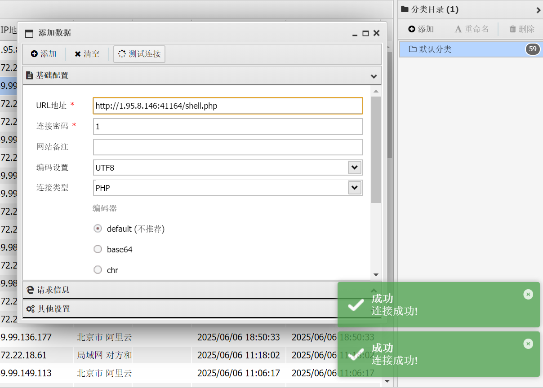The width and height of the screenshot is (543, 388).
Task: Click Delete (删除) in the category panel
Action: (x=521, y=29)
